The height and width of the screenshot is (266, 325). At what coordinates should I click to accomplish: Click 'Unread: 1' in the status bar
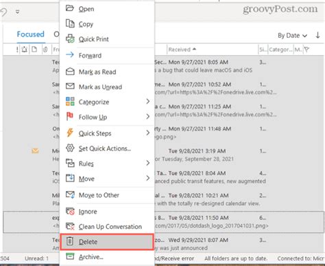tap(36, 258)
